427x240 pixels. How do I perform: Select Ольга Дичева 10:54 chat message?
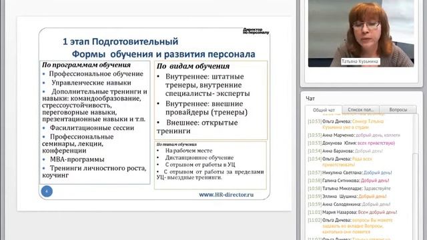(x=340, y=161)
